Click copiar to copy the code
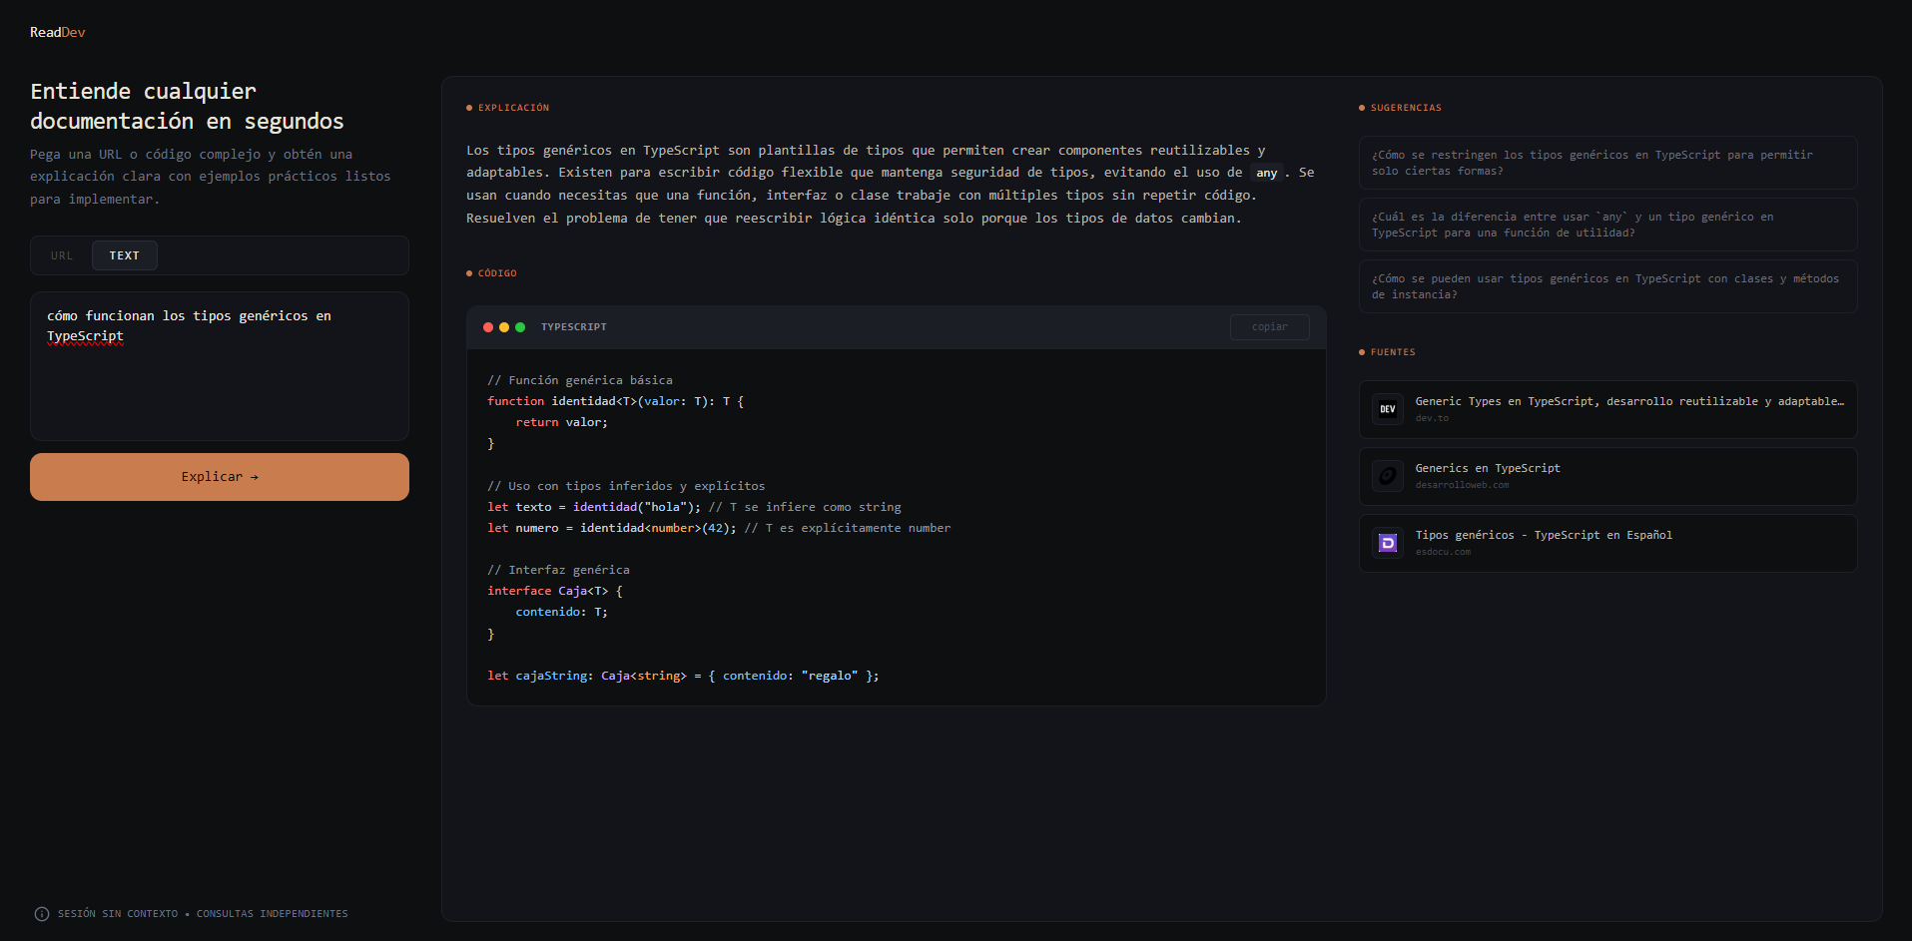The width and height of the screenshot is (1912, 941). click(x=1269, y=326)
